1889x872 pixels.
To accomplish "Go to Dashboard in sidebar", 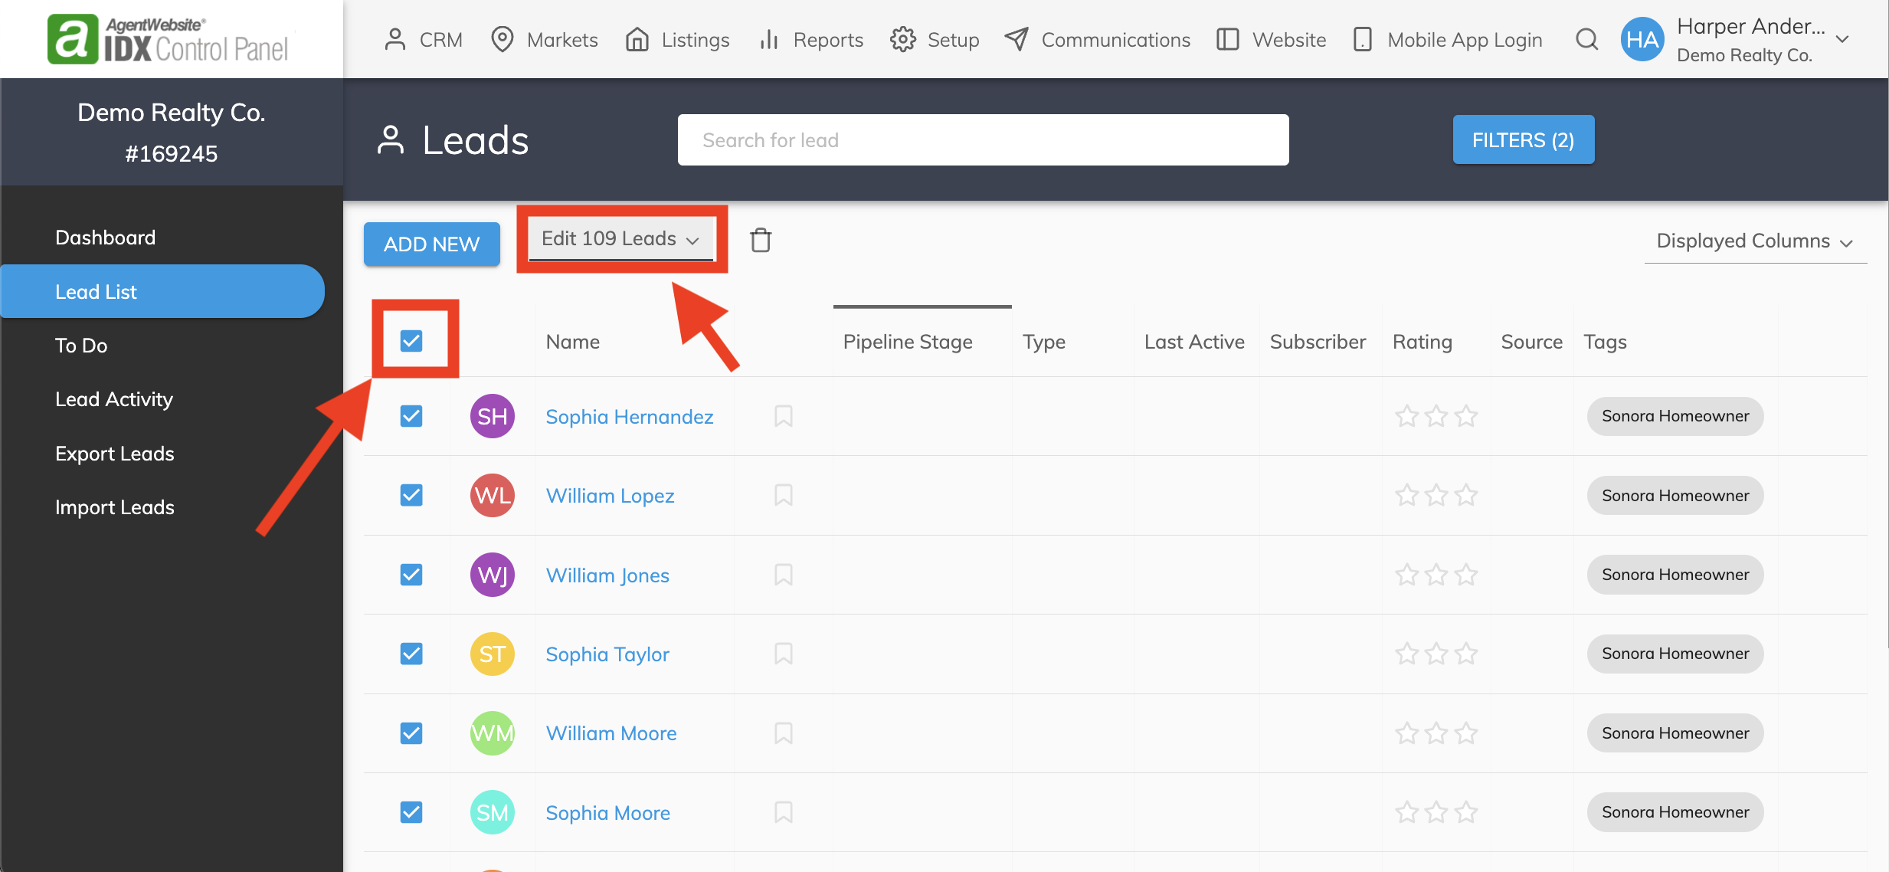I will pos(105,238).
